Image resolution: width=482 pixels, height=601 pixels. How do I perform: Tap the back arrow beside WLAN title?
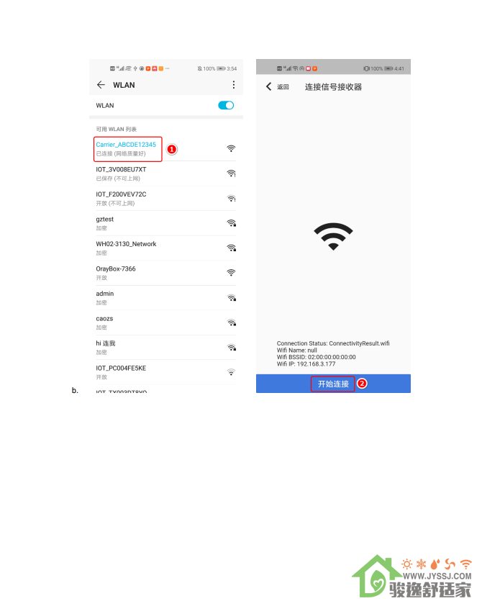101,85
